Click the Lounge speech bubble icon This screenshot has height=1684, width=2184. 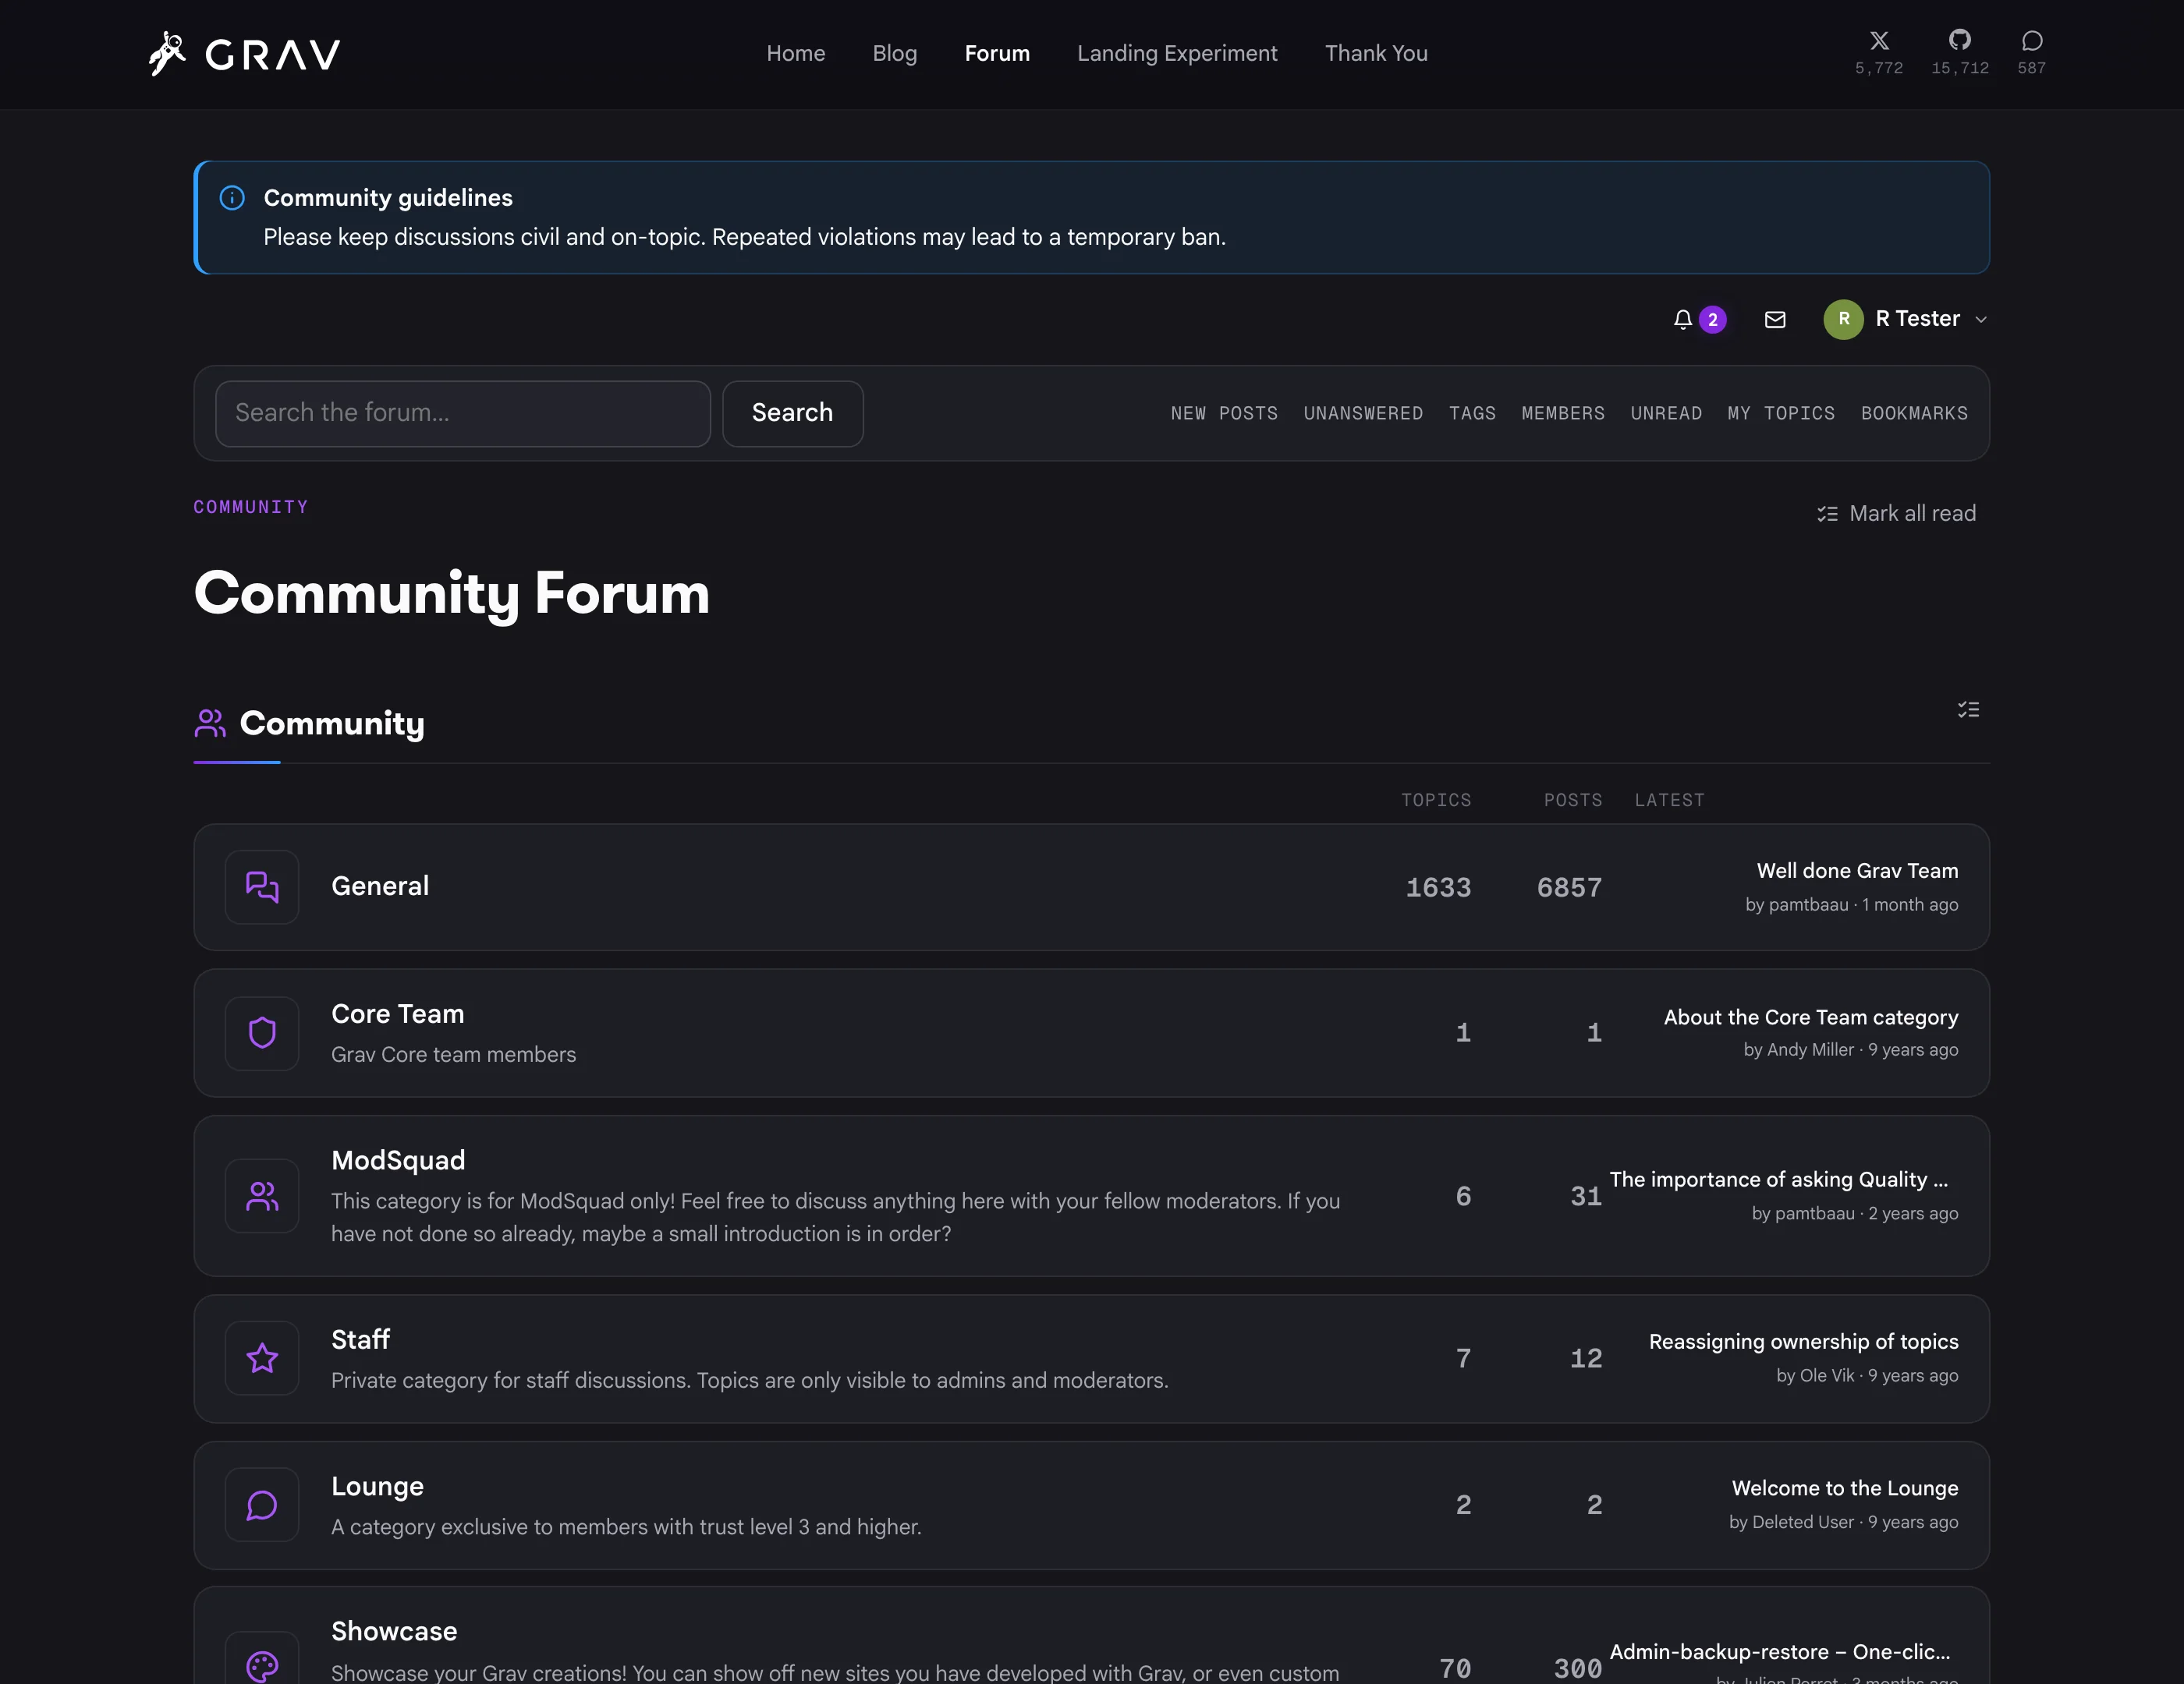[x=262, y=1504]
